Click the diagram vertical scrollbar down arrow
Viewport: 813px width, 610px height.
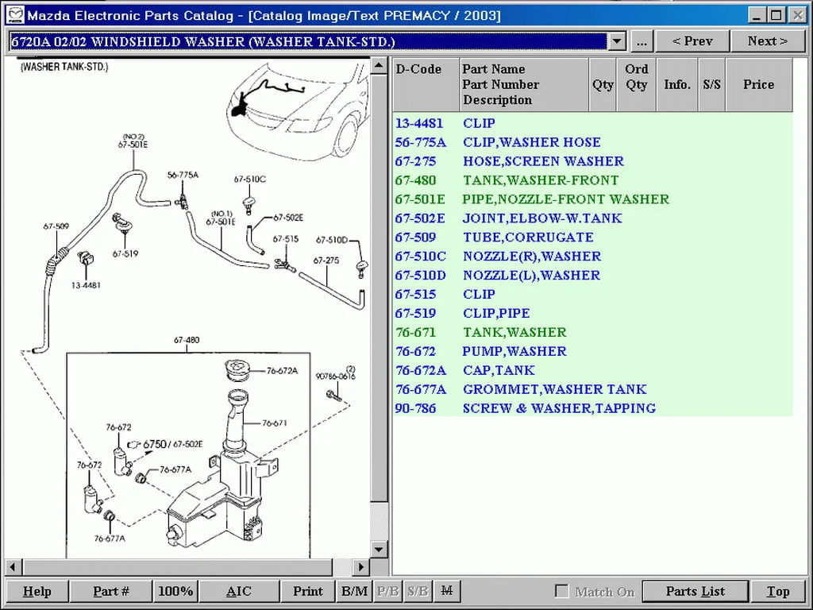click(379, 550)
